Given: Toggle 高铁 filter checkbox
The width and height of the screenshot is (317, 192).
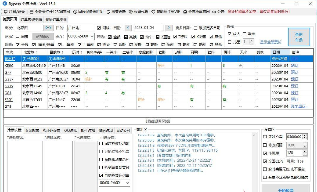Looking at the screenshot, I should (126, 37).
